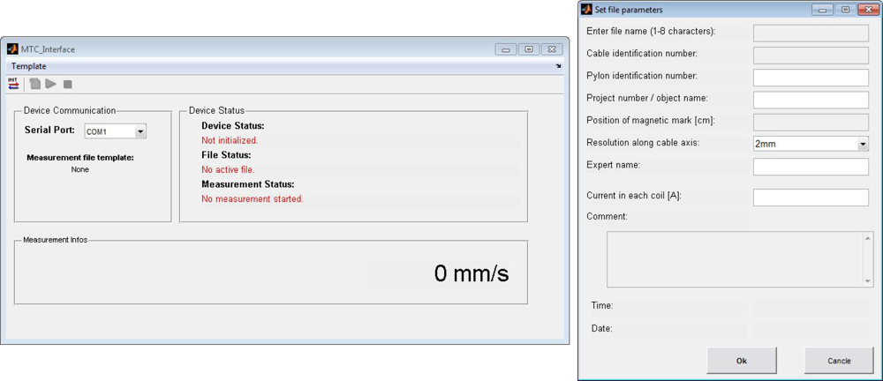
Task: Maximize the Set file parameters window
Action: tap(845, 10)
